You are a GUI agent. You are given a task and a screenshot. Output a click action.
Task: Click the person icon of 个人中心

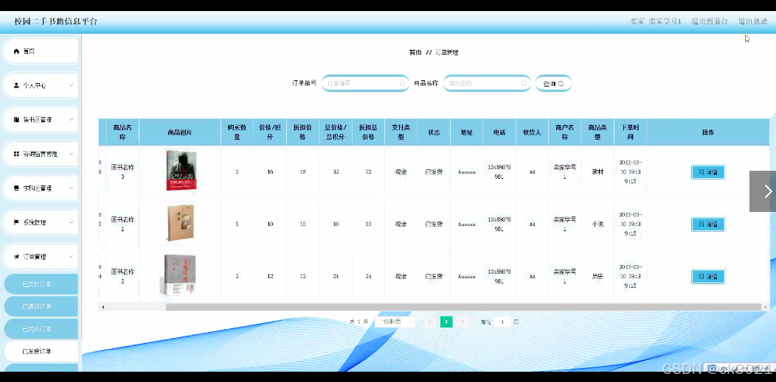click(16, 85)
